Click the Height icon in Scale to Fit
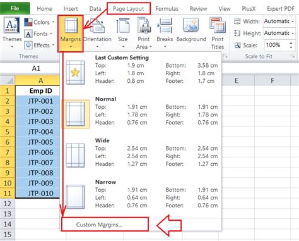 [237, 33]
